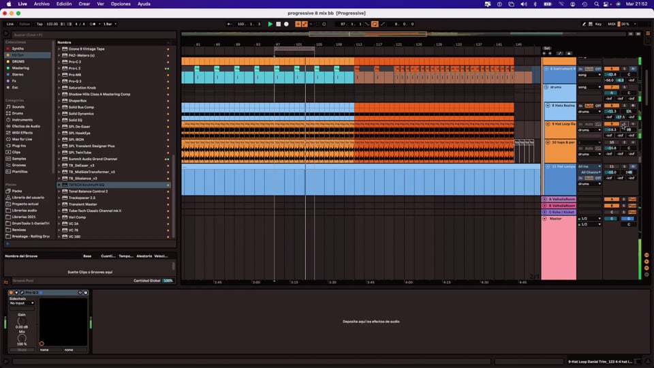Click Pro-Q 3 plug-in wrench icon
654x368 pixels.
click(x=22, y=292)
